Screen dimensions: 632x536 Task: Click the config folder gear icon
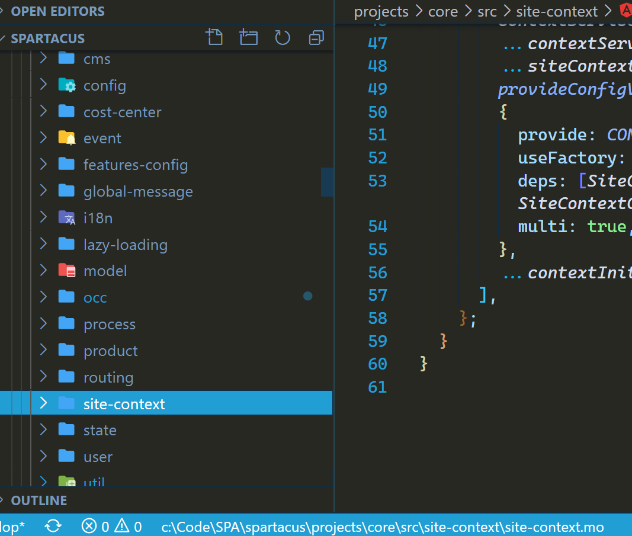click(67, 85)
